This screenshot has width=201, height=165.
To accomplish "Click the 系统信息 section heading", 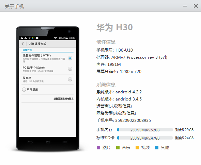I will [106, 85].
